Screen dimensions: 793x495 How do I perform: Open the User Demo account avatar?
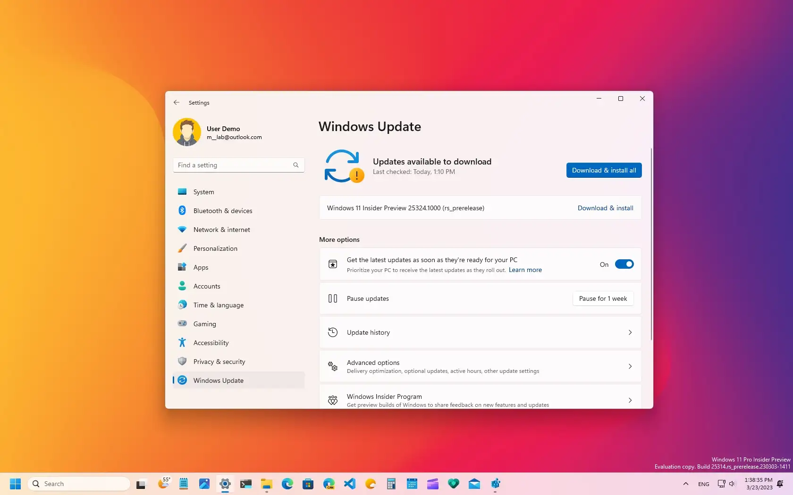click(x=187, y=132)
